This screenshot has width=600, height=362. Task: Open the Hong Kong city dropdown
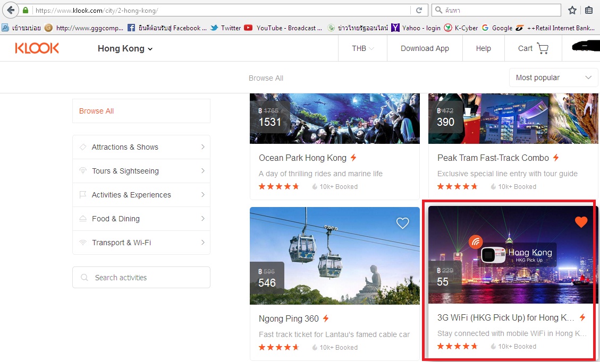point(125,48)
